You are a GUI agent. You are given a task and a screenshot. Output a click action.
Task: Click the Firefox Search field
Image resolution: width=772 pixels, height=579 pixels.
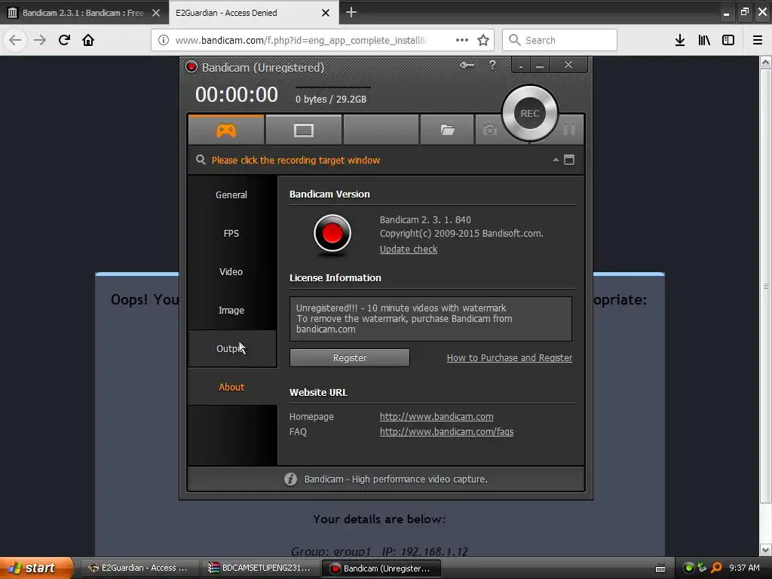tap(560, 40)
